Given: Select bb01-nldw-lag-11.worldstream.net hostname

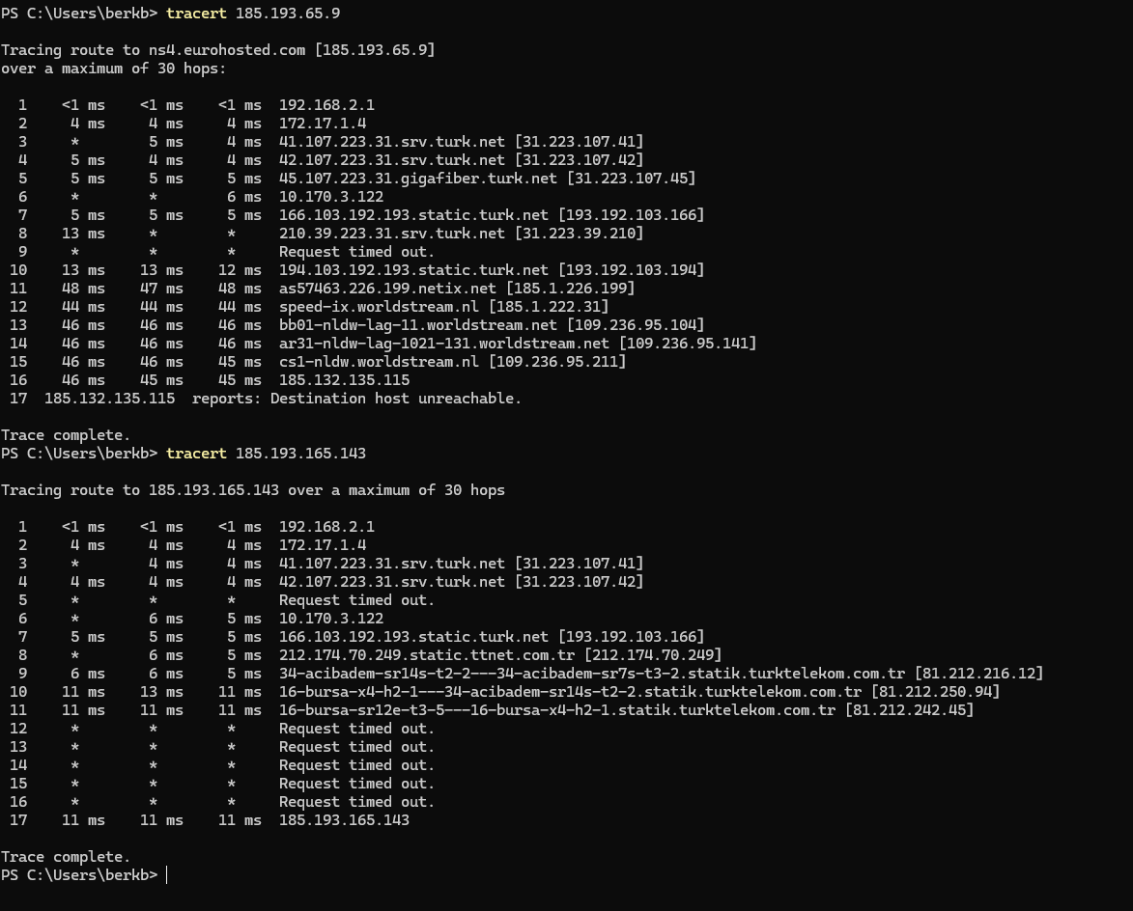Looking at the screenshot, I should coord(418,325).
